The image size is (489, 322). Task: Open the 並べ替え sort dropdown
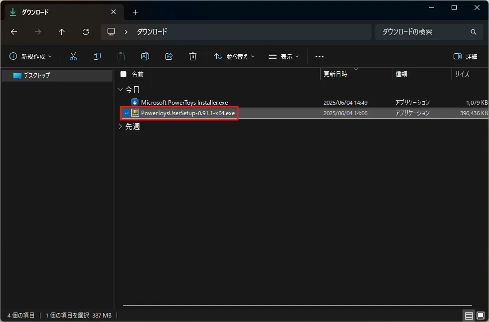tap(234, 56)
